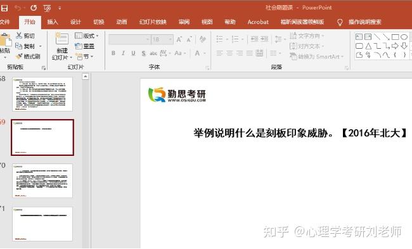This screenshot has height=249, width=412.
Task: Toggle center text alignment
Action: pos(229,53)
